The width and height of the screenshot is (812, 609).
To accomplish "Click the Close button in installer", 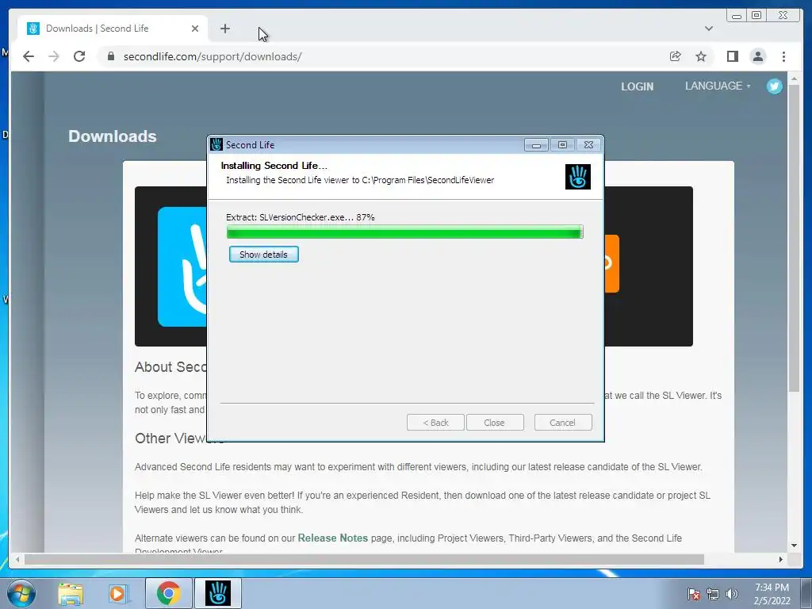I will tap(495, 423).
